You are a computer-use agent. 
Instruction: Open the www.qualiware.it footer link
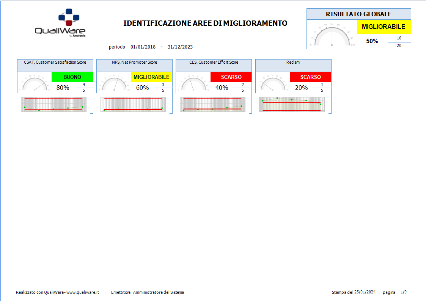click(x=83, y=292)
